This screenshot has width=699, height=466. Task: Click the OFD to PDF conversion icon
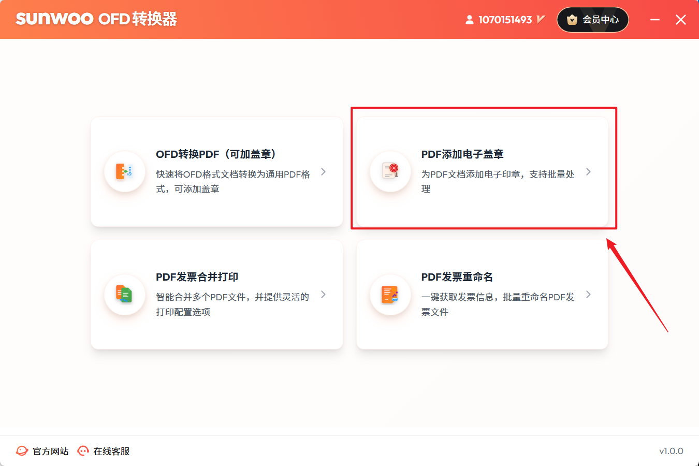[124, 171]
